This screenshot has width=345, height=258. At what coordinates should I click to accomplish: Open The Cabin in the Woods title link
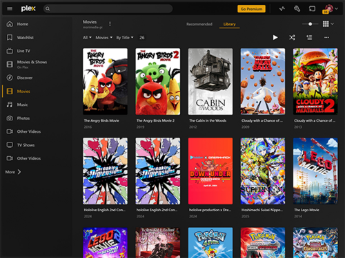pyautogui.click(x=208, y=120)
